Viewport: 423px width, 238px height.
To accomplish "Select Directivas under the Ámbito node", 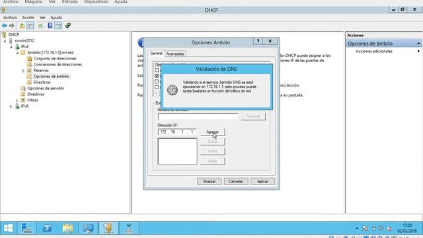I will tap(42, 82).
